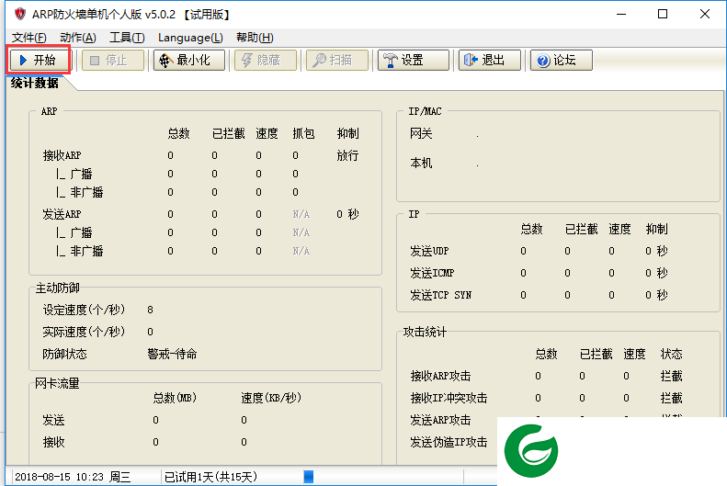Click the 开始 (Start) toolbar button
Image resolution: width=727 pixels, height=486 pixels.
pyautogui.click(x=39, y=61)
